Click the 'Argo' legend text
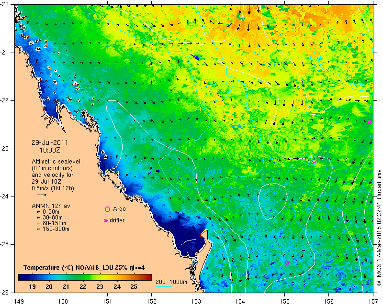383x306 pixels. tap(119, 209)
